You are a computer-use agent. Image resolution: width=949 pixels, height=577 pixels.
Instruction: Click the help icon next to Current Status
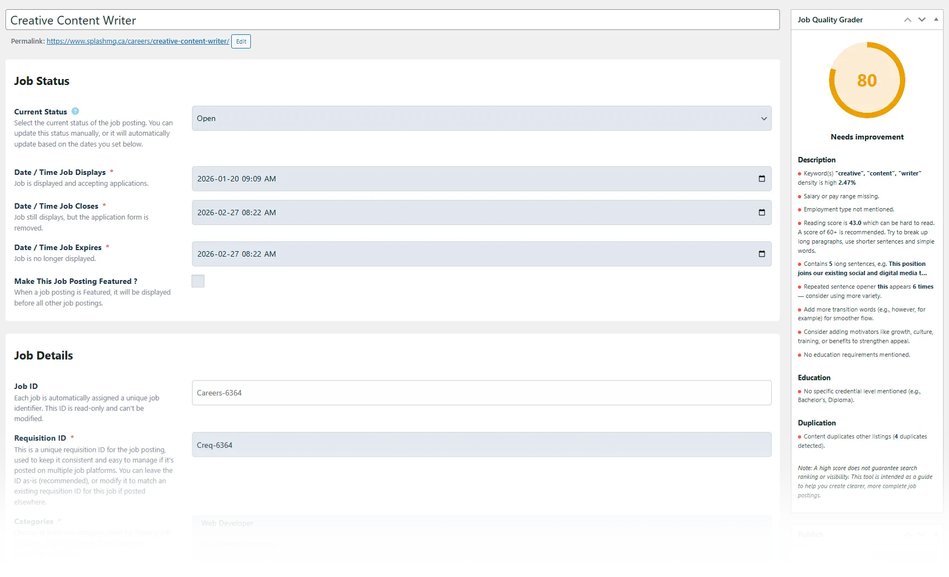click(x=74, y=111)
